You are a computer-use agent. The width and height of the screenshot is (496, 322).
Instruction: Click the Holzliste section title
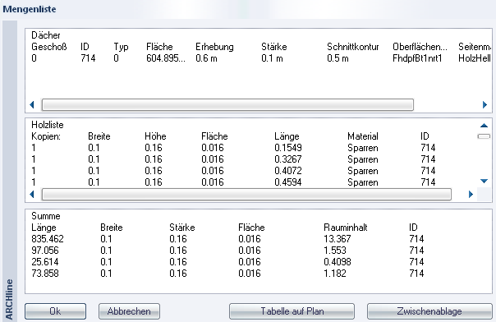(48, 125)
